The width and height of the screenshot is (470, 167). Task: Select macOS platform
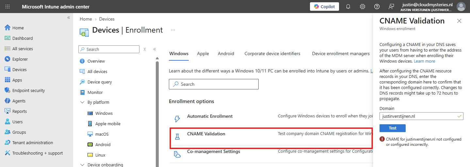coord(102,134)
